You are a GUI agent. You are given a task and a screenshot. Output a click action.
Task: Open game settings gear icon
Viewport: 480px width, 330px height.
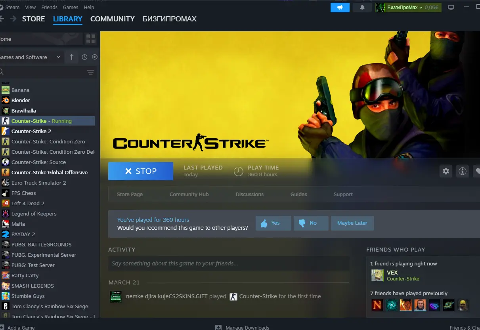point(446,171)
